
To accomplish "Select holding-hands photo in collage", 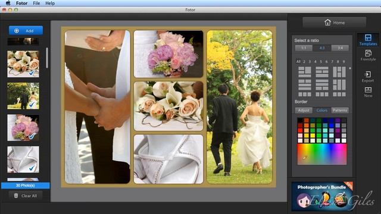I will click(x=98, y=107).
